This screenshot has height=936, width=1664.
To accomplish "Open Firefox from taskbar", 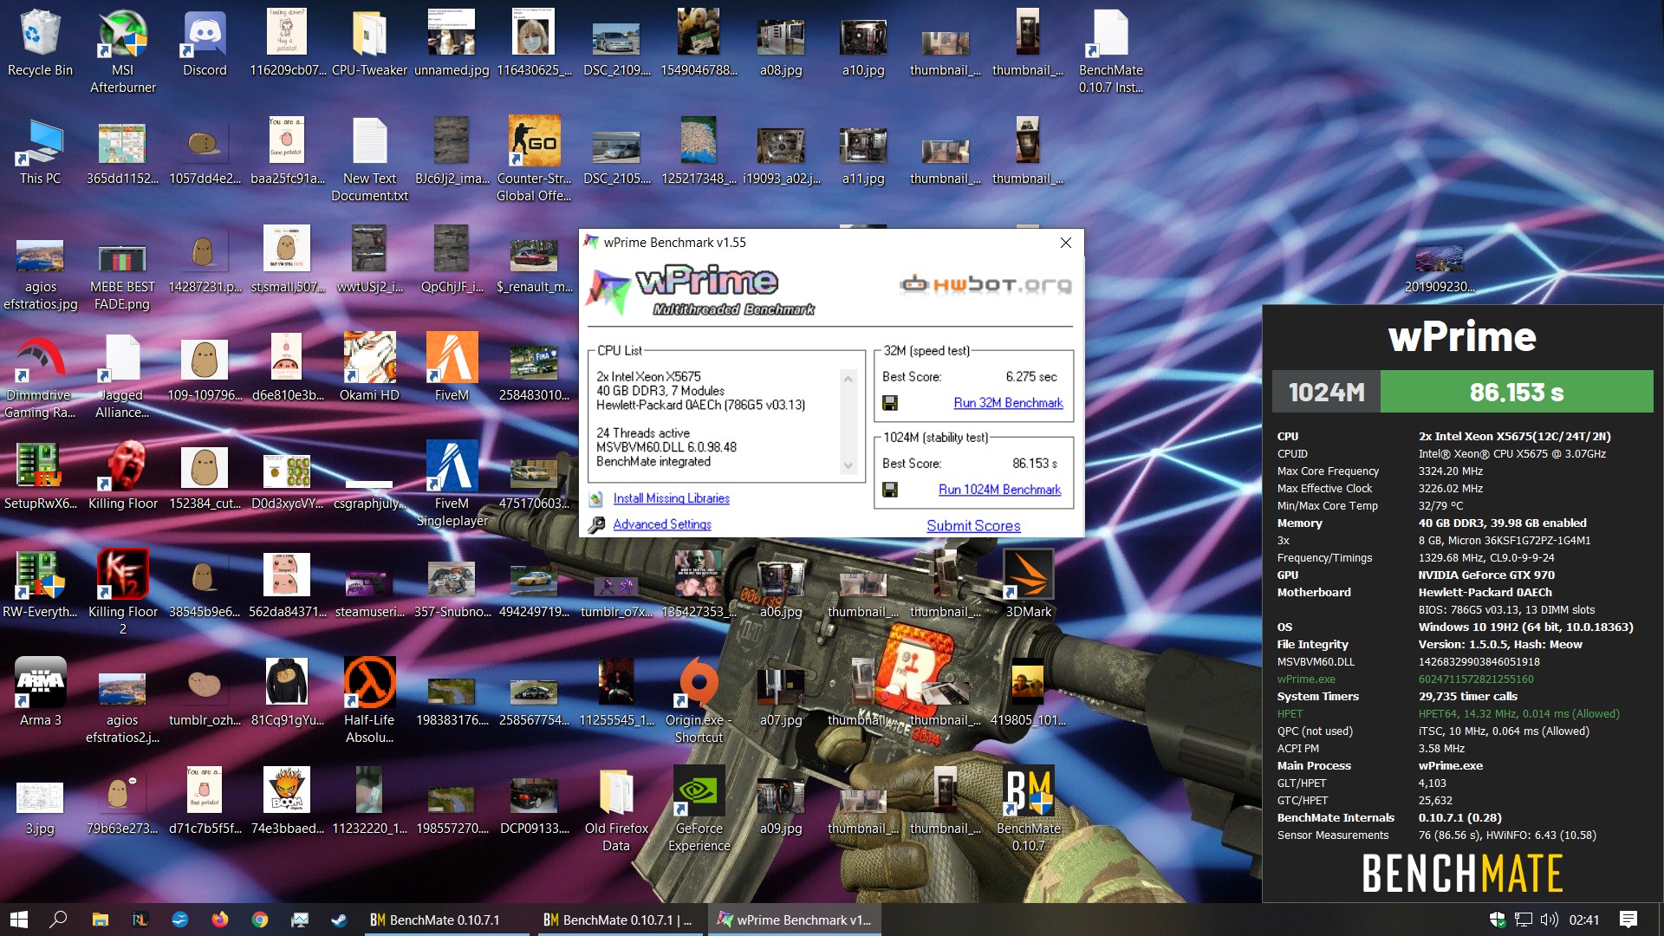I will point(219,920).
